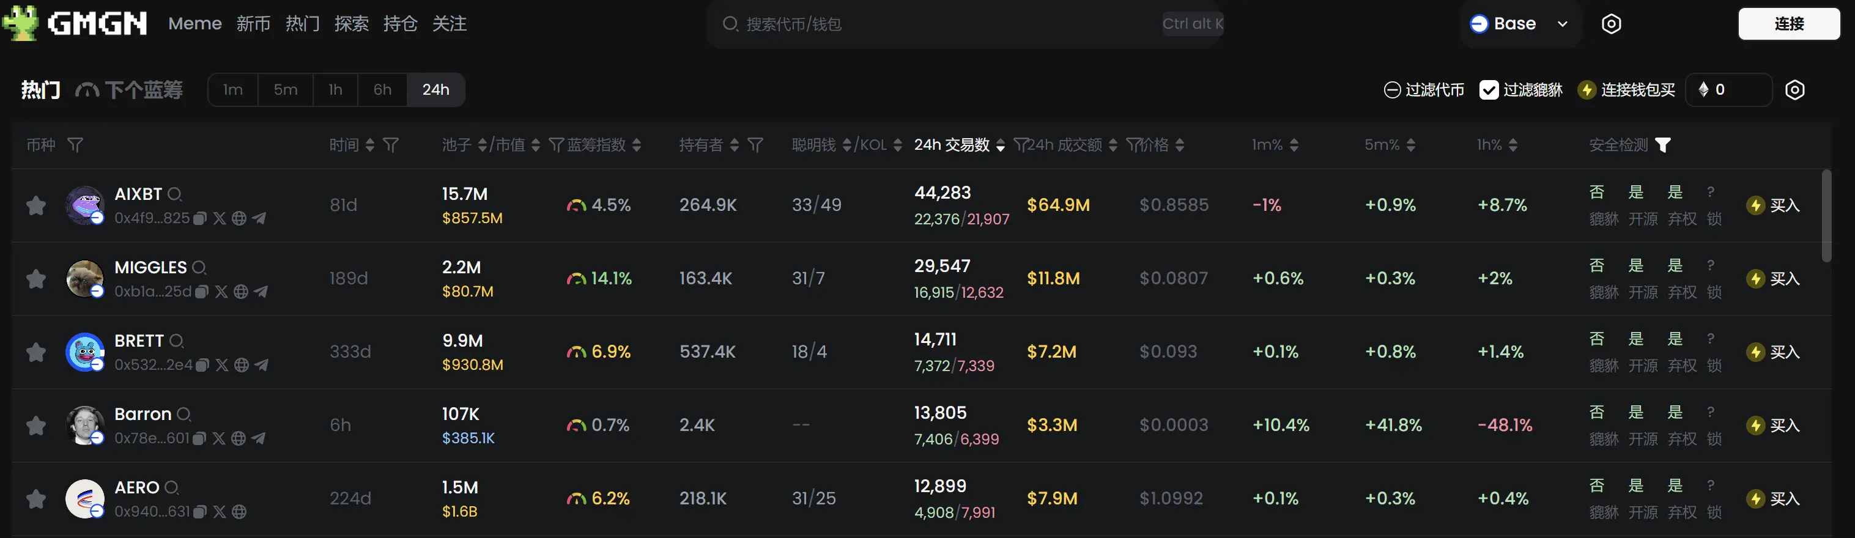This screenshot has height=538, width=1855.
Task: Open Barron Telegram icon
Action: (x=258, y=438)
